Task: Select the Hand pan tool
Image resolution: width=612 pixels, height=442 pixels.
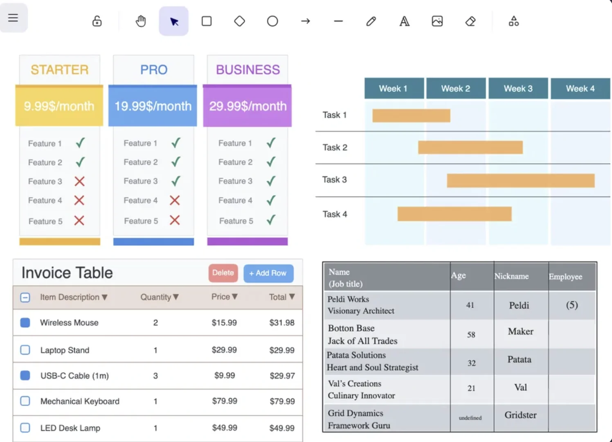Action: (141, 21)
